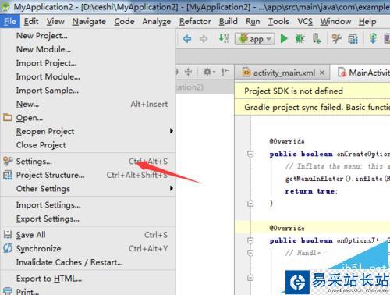This screenshot has width=390, height=295.
Task: Click the Project SDK is not defined banner
Action: tap(312, 91)
